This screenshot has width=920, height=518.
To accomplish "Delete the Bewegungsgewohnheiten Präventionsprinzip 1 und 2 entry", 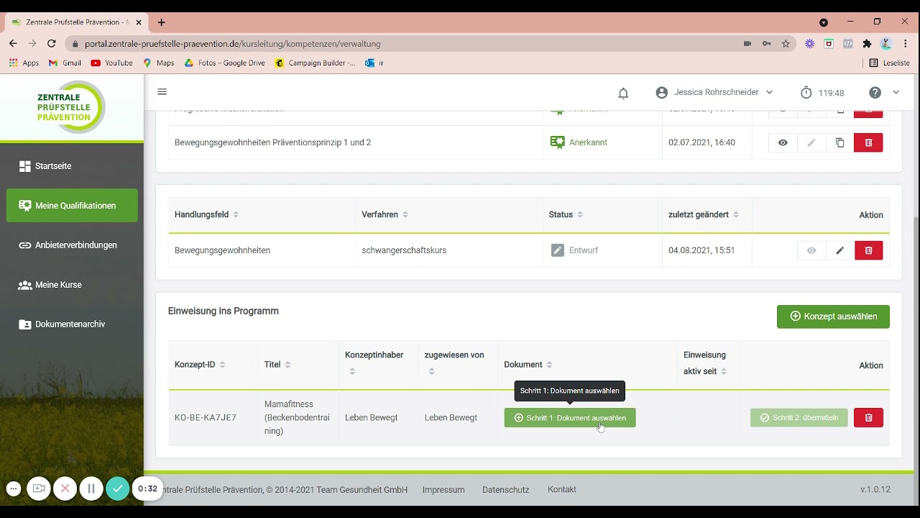I will (868, 142).
